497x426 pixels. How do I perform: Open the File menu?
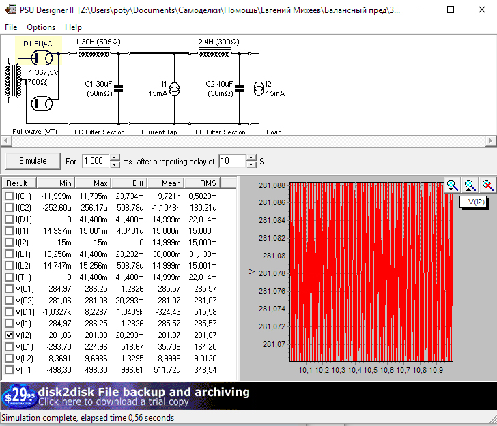pyautogui.click(x=11, y=27)
